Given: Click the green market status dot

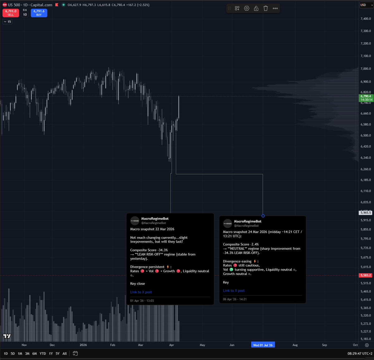Looking at the screenshot, I should (64, 5).
